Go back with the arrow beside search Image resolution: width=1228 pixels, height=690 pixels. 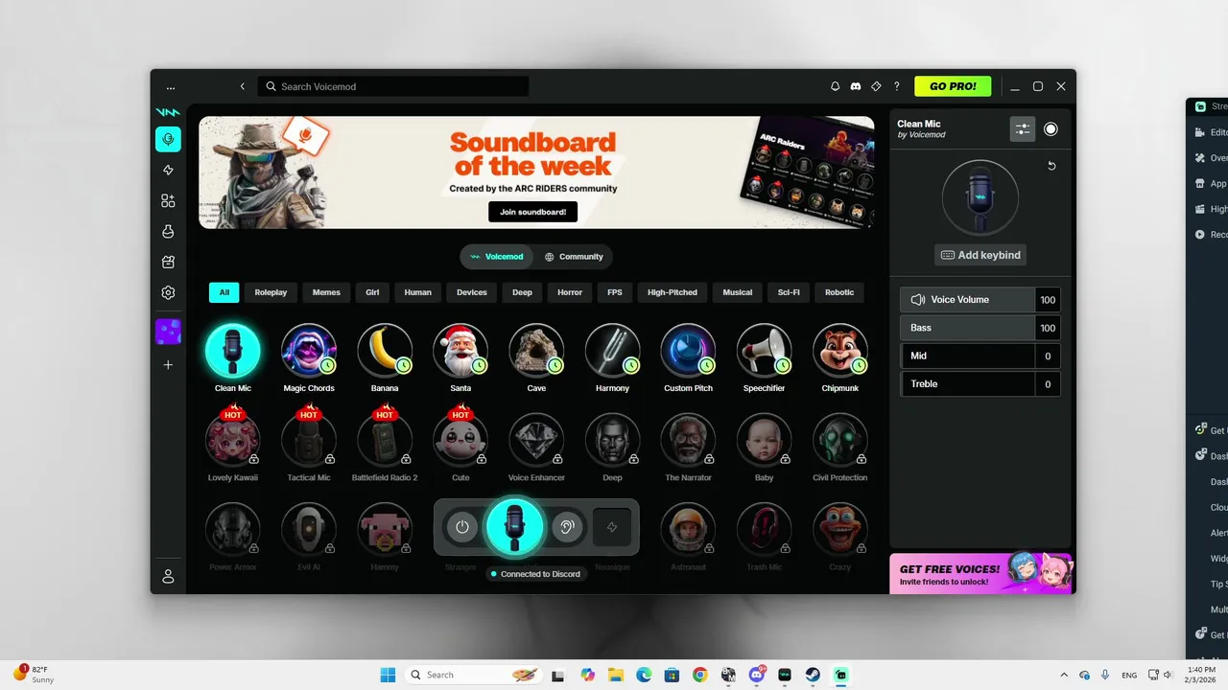(x=242, y=86)
